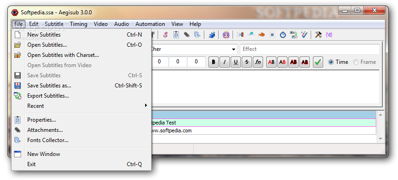This screenshot has width=398, height=180.
Task: Open the Kanji Timer icon
Action: [x=294, y=35]
